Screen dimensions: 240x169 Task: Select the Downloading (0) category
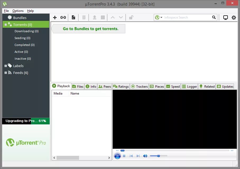click(x=26, y=31)
